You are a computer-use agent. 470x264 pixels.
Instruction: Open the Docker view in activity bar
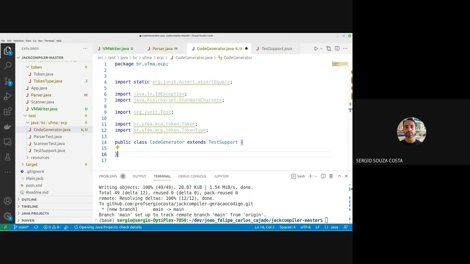[x=7, y=126]
